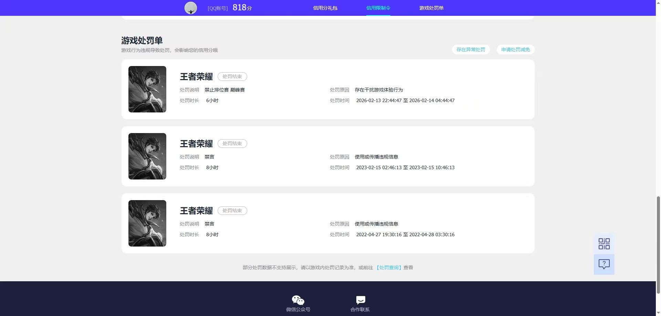
Task: Click the 申请处罚减免 button
Action: click(x=515, y=50)
